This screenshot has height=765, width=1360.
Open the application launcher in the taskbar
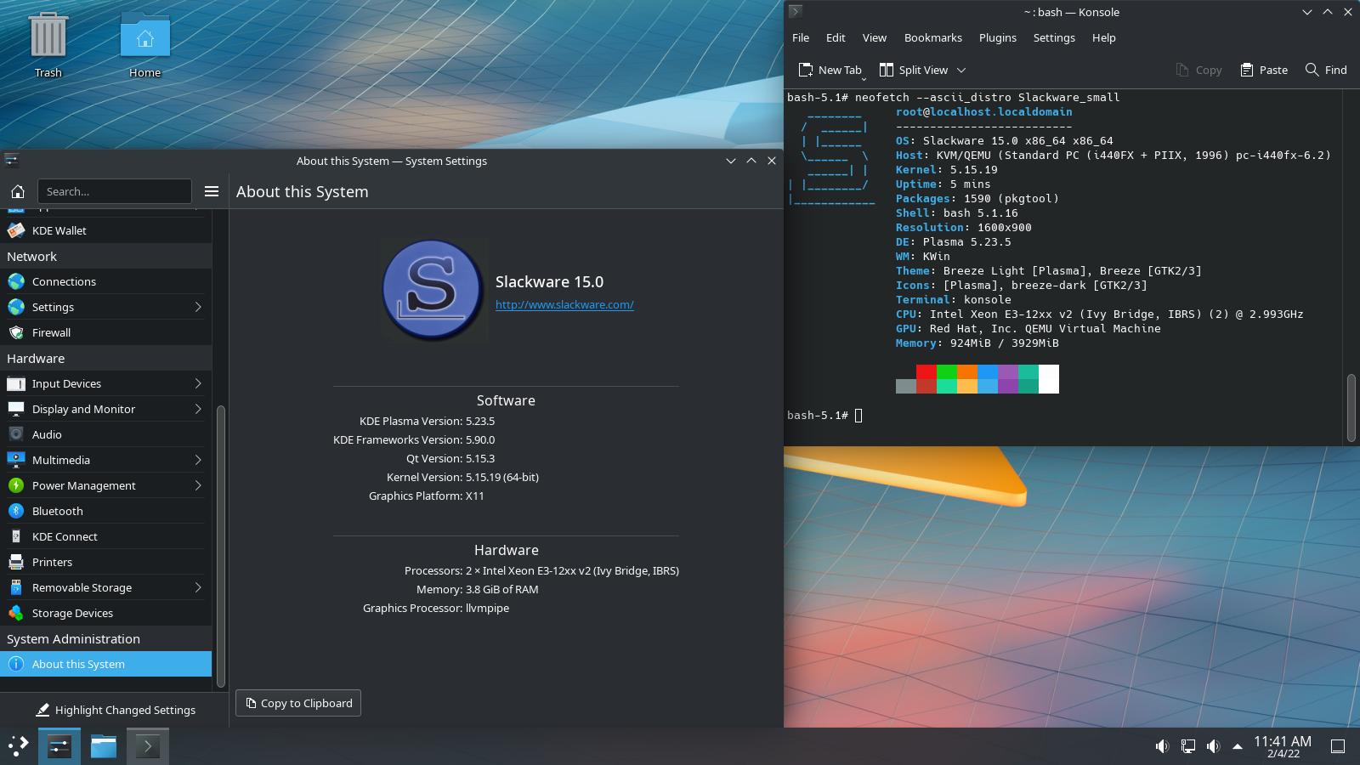click(x=19, y=746)
